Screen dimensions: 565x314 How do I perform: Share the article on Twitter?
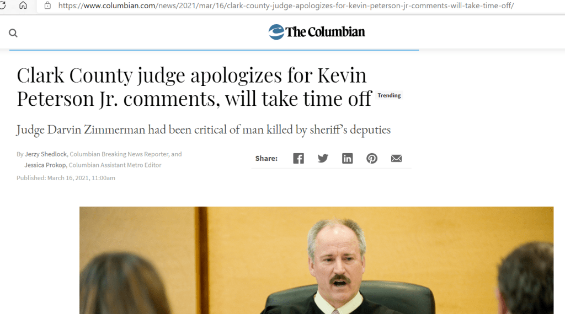pyautogui.click(x=323, y=158)
